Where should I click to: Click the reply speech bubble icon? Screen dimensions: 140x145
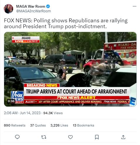17,137
